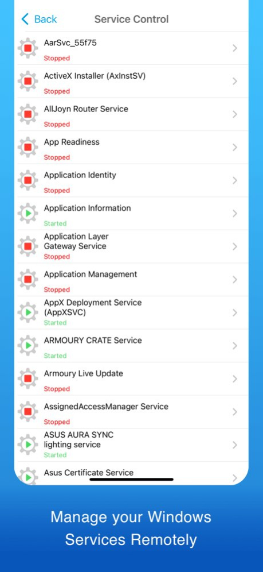Viewport: 263px width, 572px height.
Task: Open ActiveX Installer details via its chevron
Action: click(x=235, y=82)
